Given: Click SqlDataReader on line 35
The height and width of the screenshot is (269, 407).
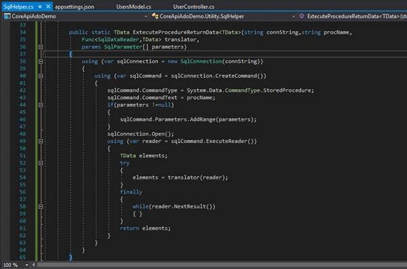Looking at the screenshot, I should click(x=118, y=40).
